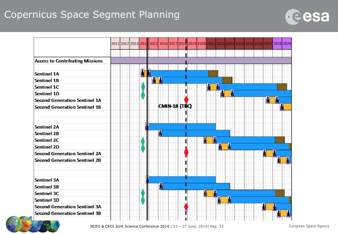This screenshot has height=234, width=338.
Task: Click the red diamond on Second Generation Sentinel 3A row
Action: click(186, 207)
